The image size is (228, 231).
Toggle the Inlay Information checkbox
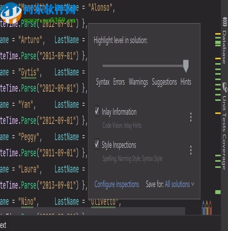point(97,111)
